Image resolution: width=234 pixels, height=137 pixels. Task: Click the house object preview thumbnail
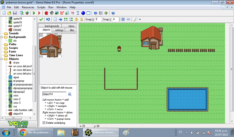tap(50, 45)
